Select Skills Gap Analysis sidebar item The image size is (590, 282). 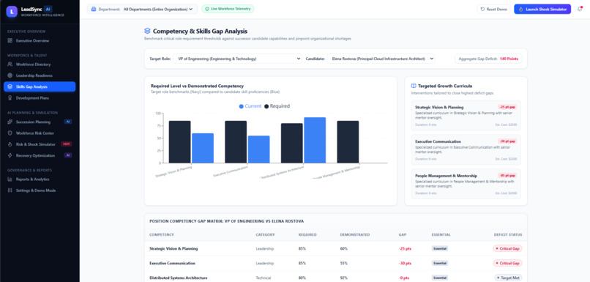(x=40, y=86)
